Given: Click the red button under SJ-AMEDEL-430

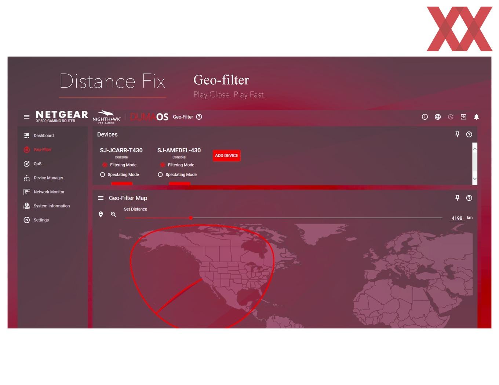Looking at the screenshot, I should pyautogui.click(x=179, y=184).
